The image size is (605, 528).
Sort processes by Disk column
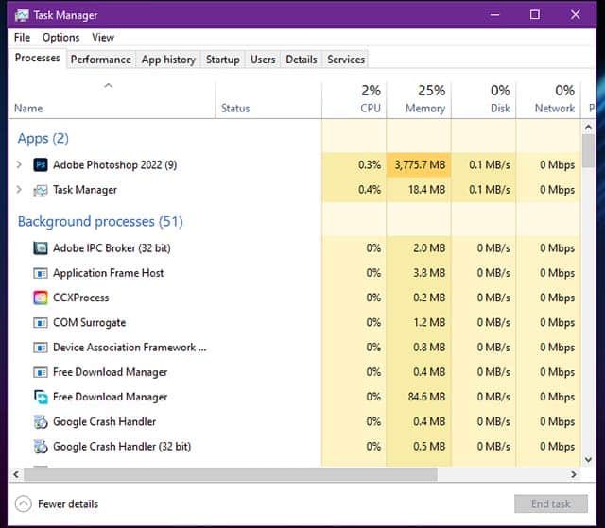(x=484, y=99)
